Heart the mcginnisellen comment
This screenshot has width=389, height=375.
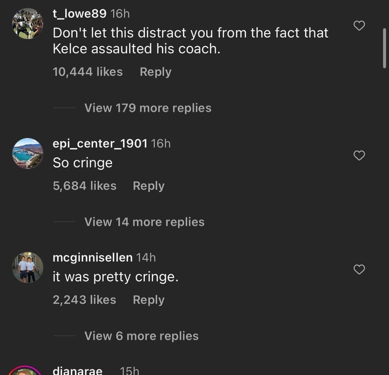point(359,269)
